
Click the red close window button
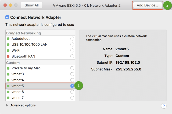(x=5, y=5)
